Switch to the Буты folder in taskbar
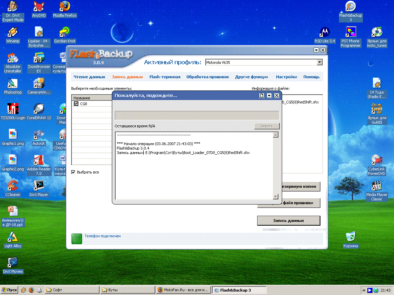 pyautogui.click(x=128, y=290)
